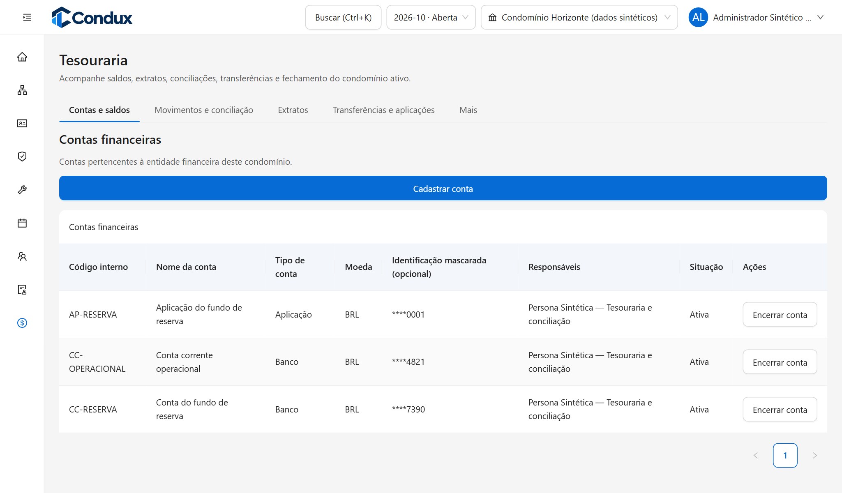Open the organization structure sidebar icon
The image size is (842, 493).
click(x=22, y=90)
